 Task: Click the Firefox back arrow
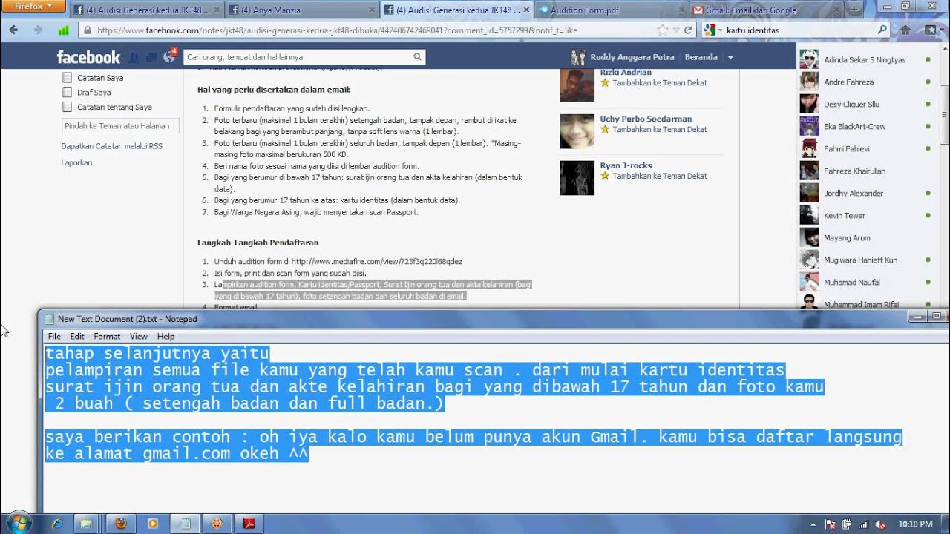(x=14, y=30)
